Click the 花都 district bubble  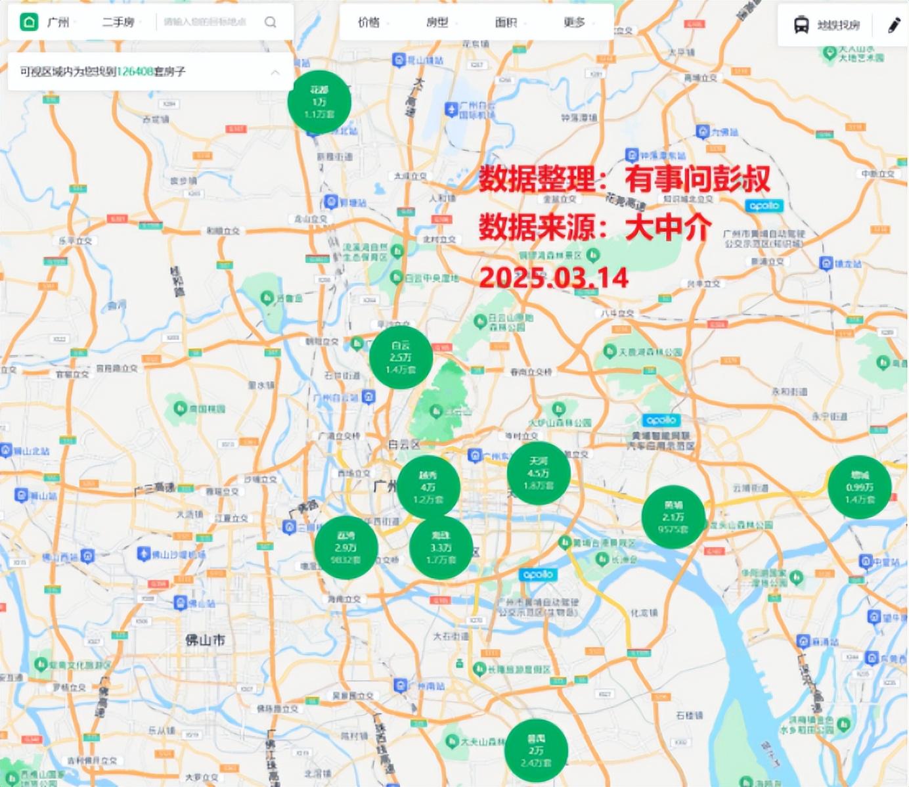click(319, 102)
